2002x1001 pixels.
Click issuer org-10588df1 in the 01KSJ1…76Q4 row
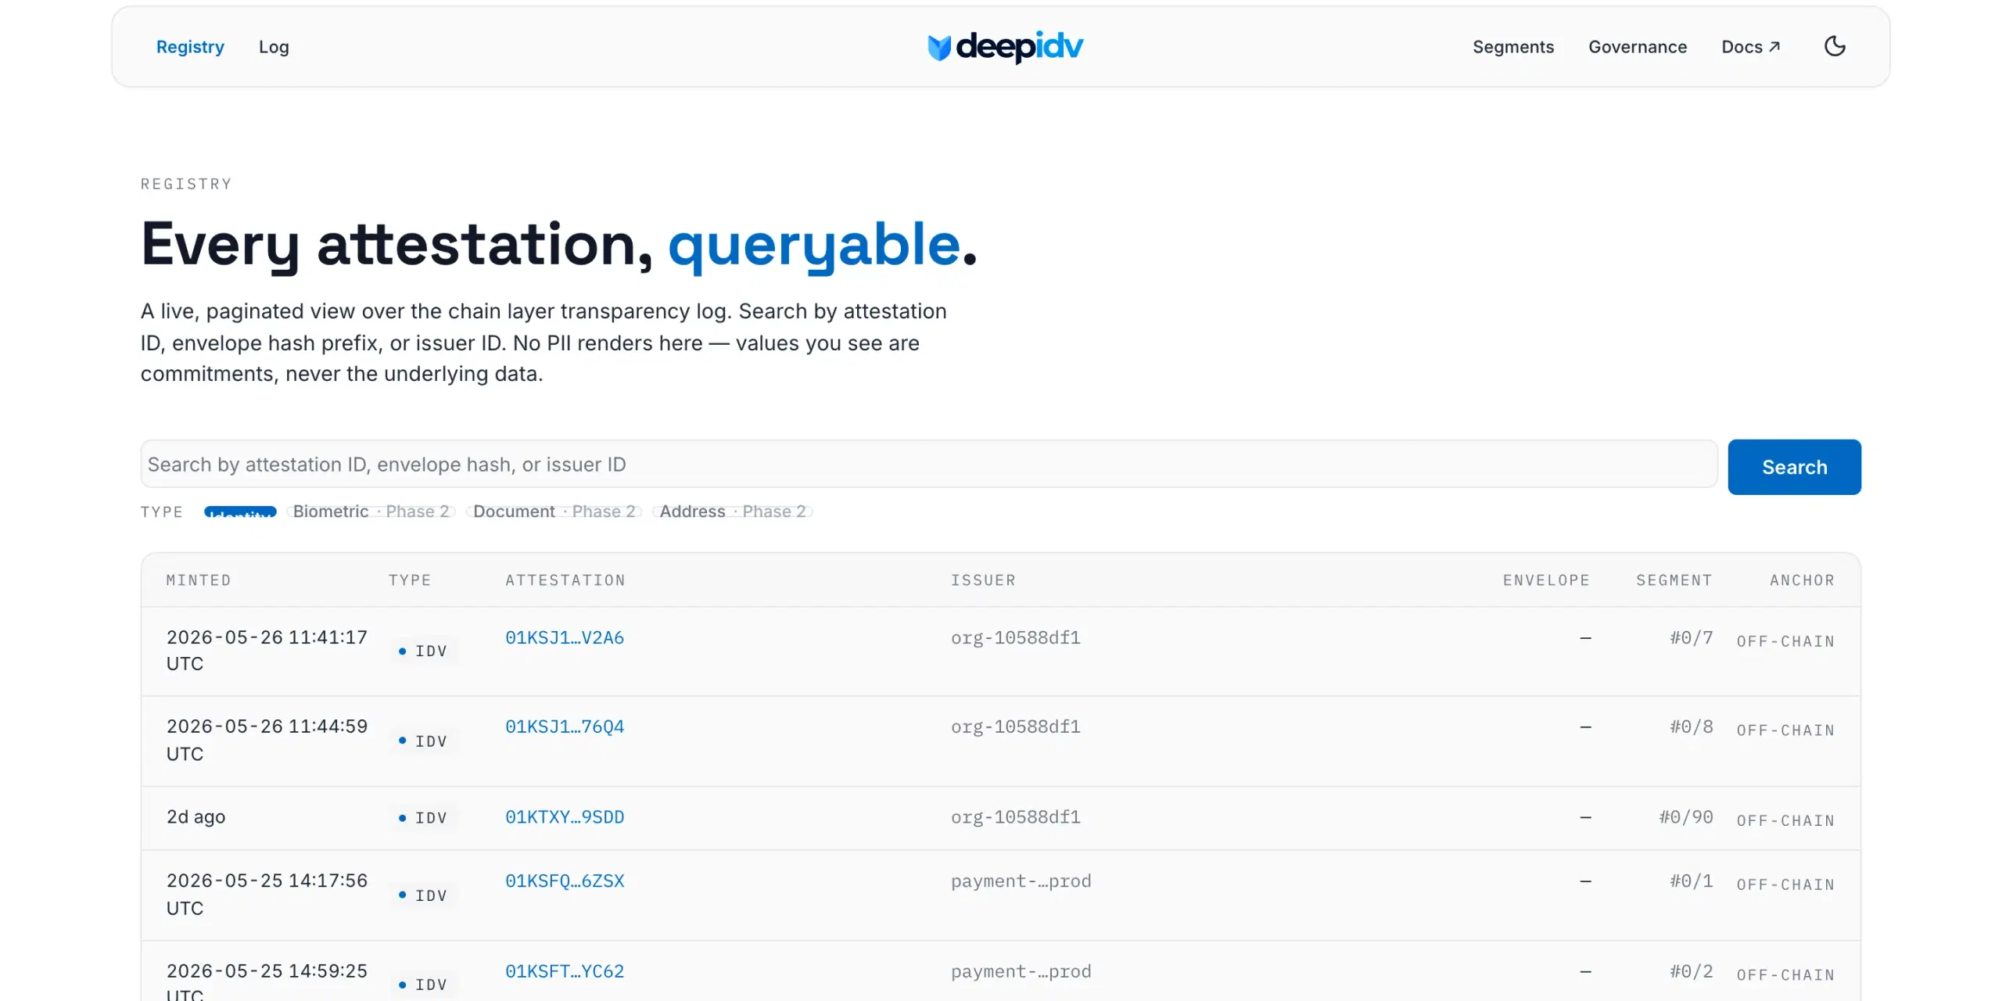coord(1015,727)
